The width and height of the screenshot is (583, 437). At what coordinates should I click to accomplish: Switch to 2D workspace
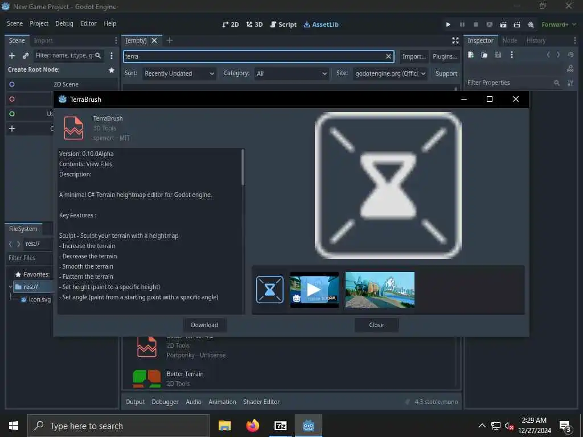point(231,24)
